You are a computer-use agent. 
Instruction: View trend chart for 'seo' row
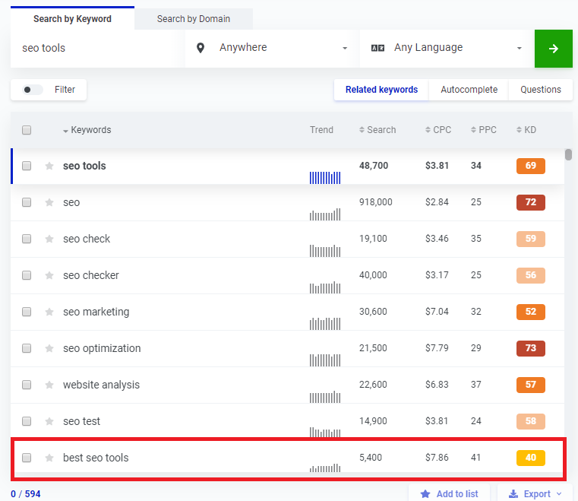click(x=325, y=214)
